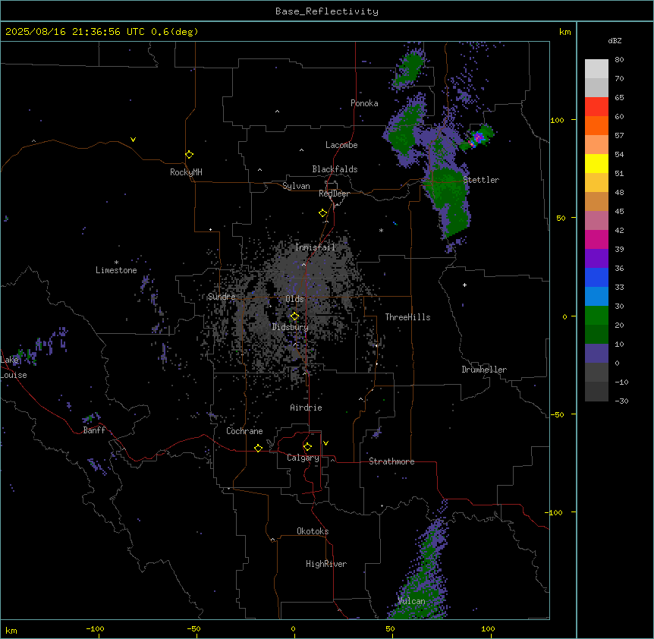Click the Innisfail town label
654x639 pixels.
point(315,247)
